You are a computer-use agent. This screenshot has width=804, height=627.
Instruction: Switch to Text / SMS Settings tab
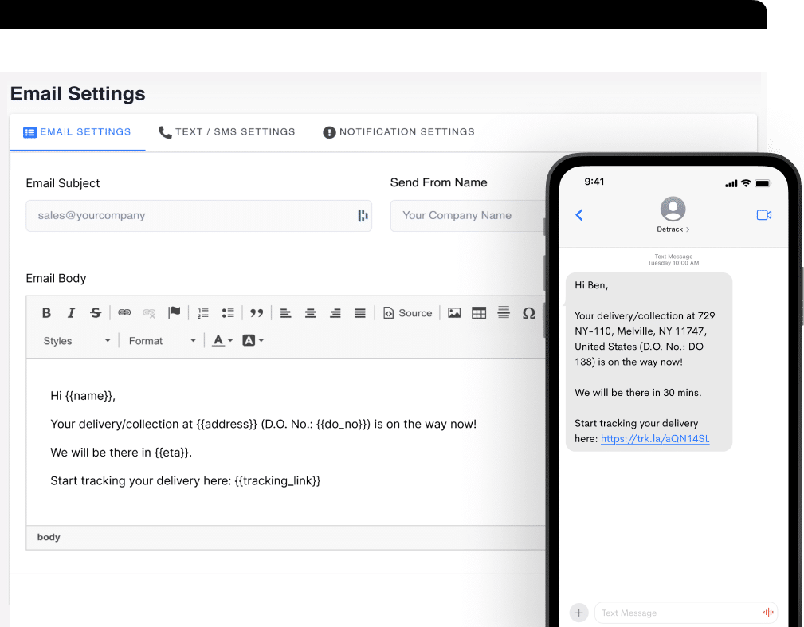click(227, 132)
